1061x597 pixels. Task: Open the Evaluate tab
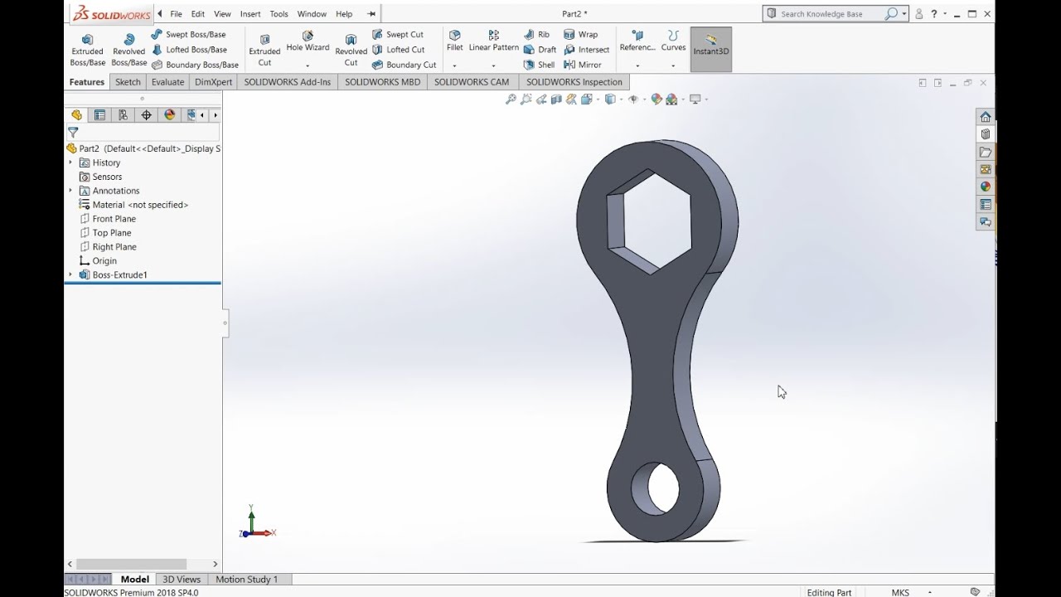click(x=167, y=82)
